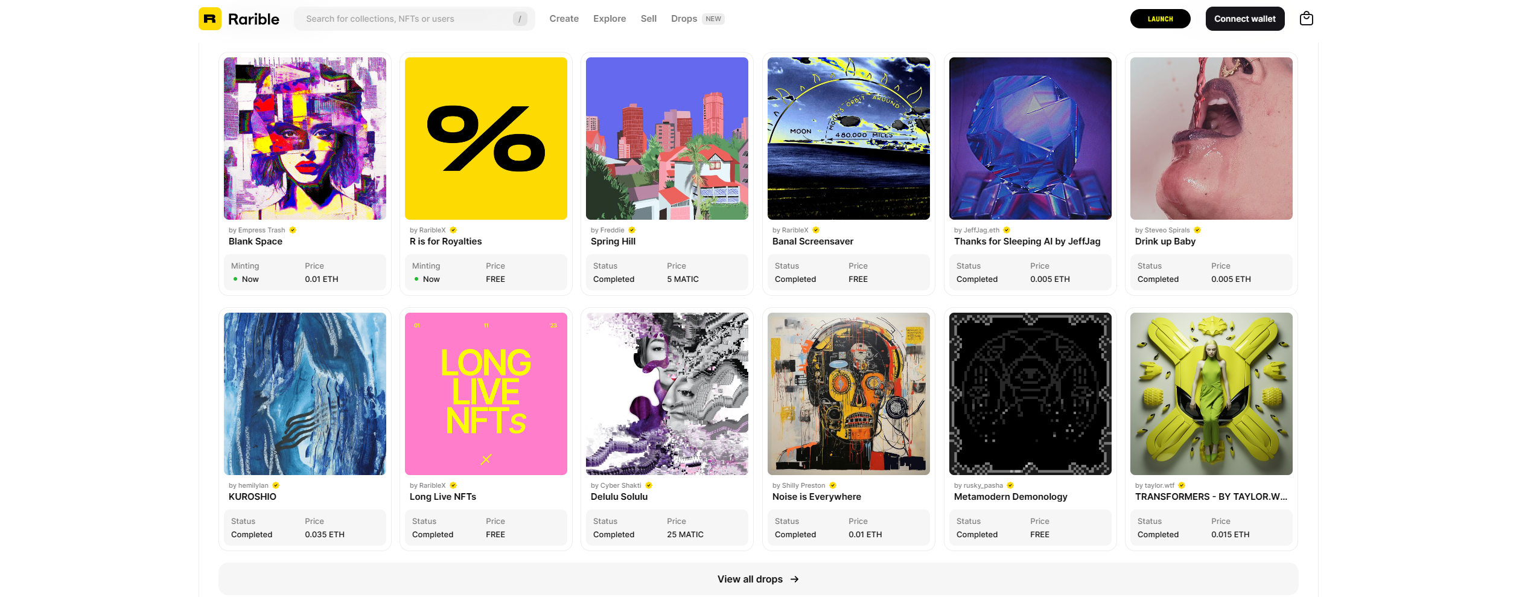Image resolution: width=1522 pixels, height=597 pixels.
Task: Go to the Sell page
Action: coord(648,19)
